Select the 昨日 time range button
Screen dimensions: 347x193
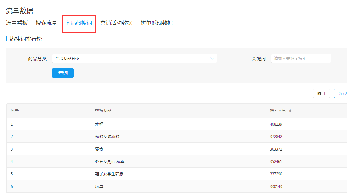click(321, 93)
